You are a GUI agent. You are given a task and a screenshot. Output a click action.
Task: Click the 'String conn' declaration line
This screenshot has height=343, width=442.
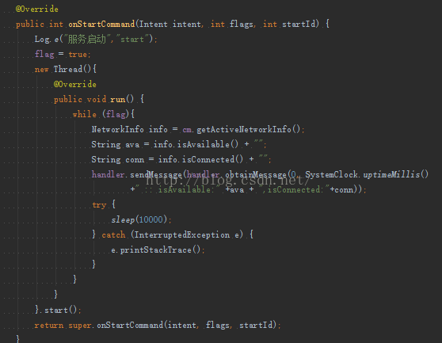coord(181,159)
